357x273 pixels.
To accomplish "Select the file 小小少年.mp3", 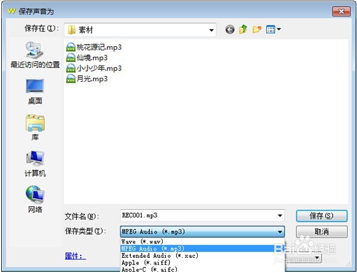I will pyautogui.click(x=93, y=68).
